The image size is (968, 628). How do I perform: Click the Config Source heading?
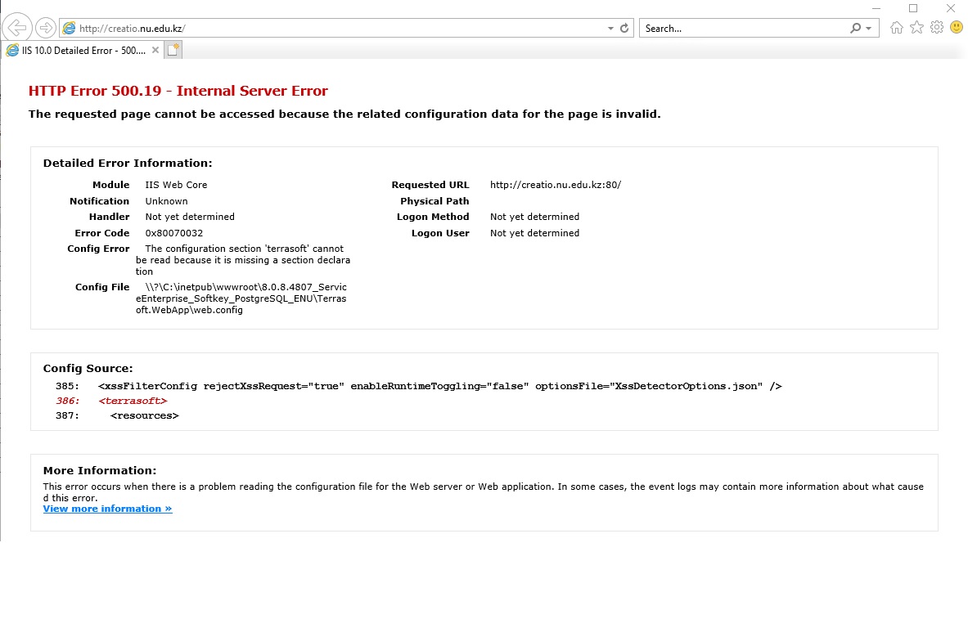[88, 368]
